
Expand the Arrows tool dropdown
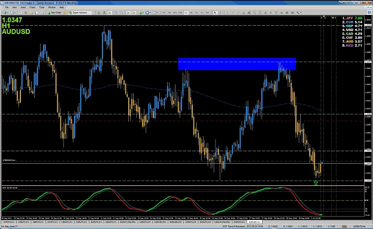tap(301, 13)
